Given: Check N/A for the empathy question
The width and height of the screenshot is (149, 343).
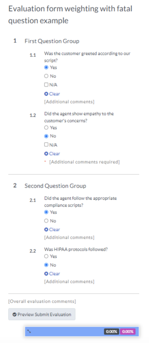Looking at the screenshot, I should tap(46, 145).
